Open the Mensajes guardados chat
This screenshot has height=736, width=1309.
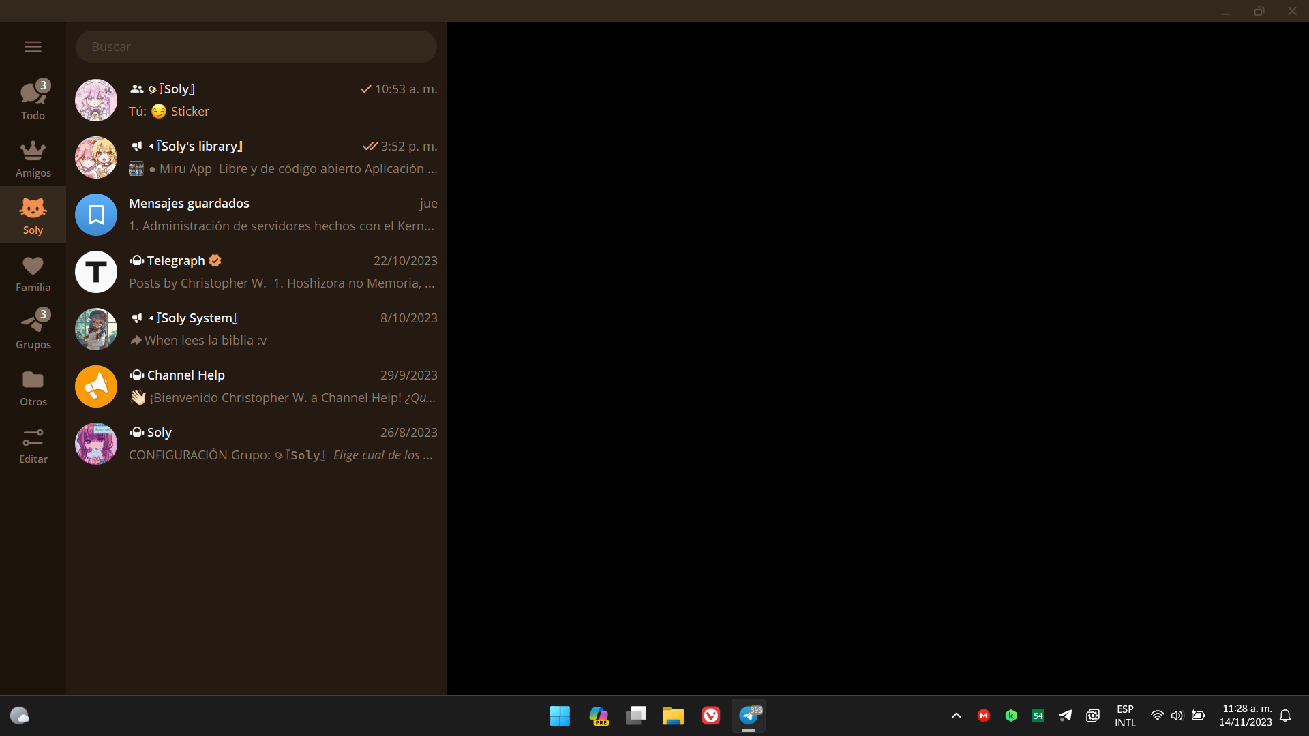coord(256,214)
